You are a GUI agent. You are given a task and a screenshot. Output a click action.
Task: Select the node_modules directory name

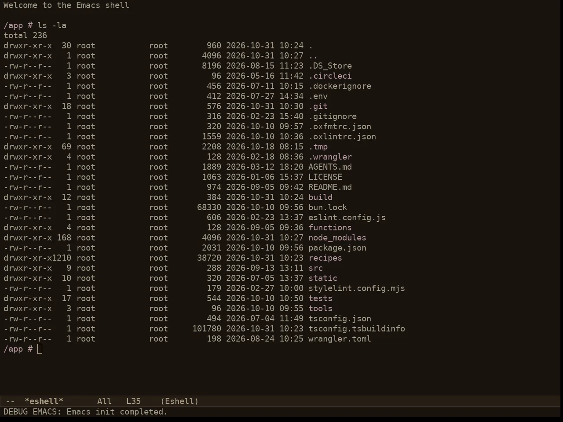point(337,238)
